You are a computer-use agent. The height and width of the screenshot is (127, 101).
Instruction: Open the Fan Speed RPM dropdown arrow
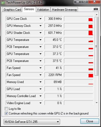[40, 75]
